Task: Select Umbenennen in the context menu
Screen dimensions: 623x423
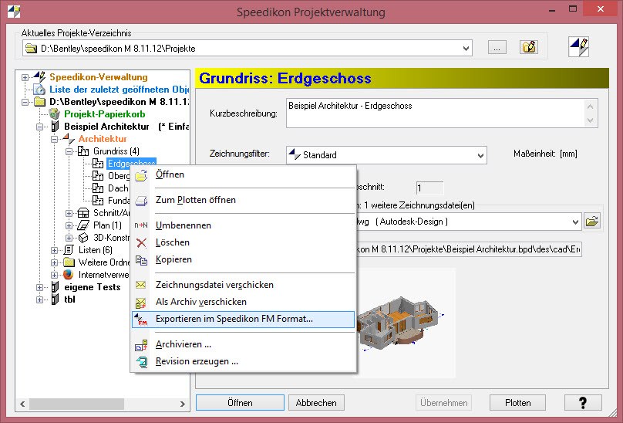Action: [x=243, y=225]
